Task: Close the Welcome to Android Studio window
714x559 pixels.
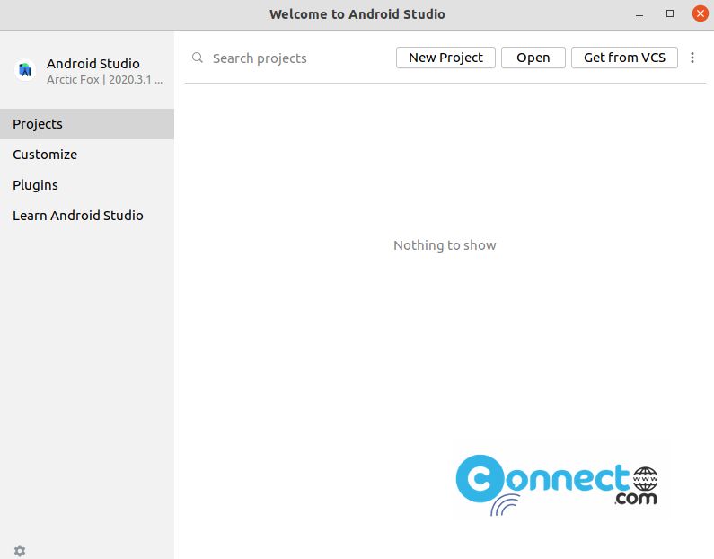Action: point(701,13)
